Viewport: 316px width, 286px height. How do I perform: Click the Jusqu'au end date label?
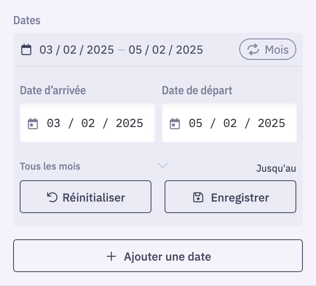[x=276, y=168]
